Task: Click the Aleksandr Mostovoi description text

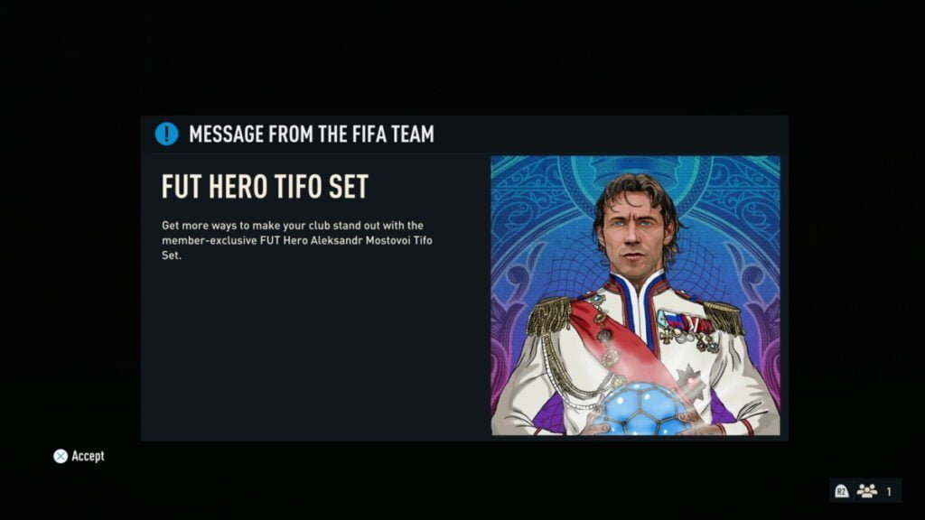Action: coord(296,240)
